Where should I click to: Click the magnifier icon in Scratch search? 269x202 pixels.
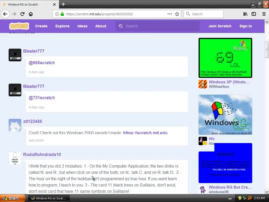point(121,26)
